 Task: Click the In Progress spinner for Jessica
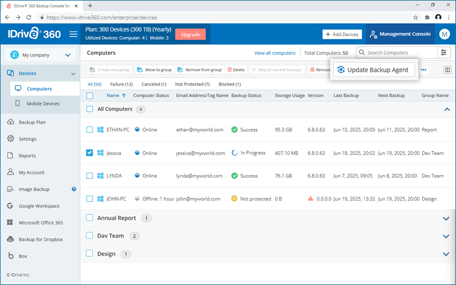tap(235, 153)
